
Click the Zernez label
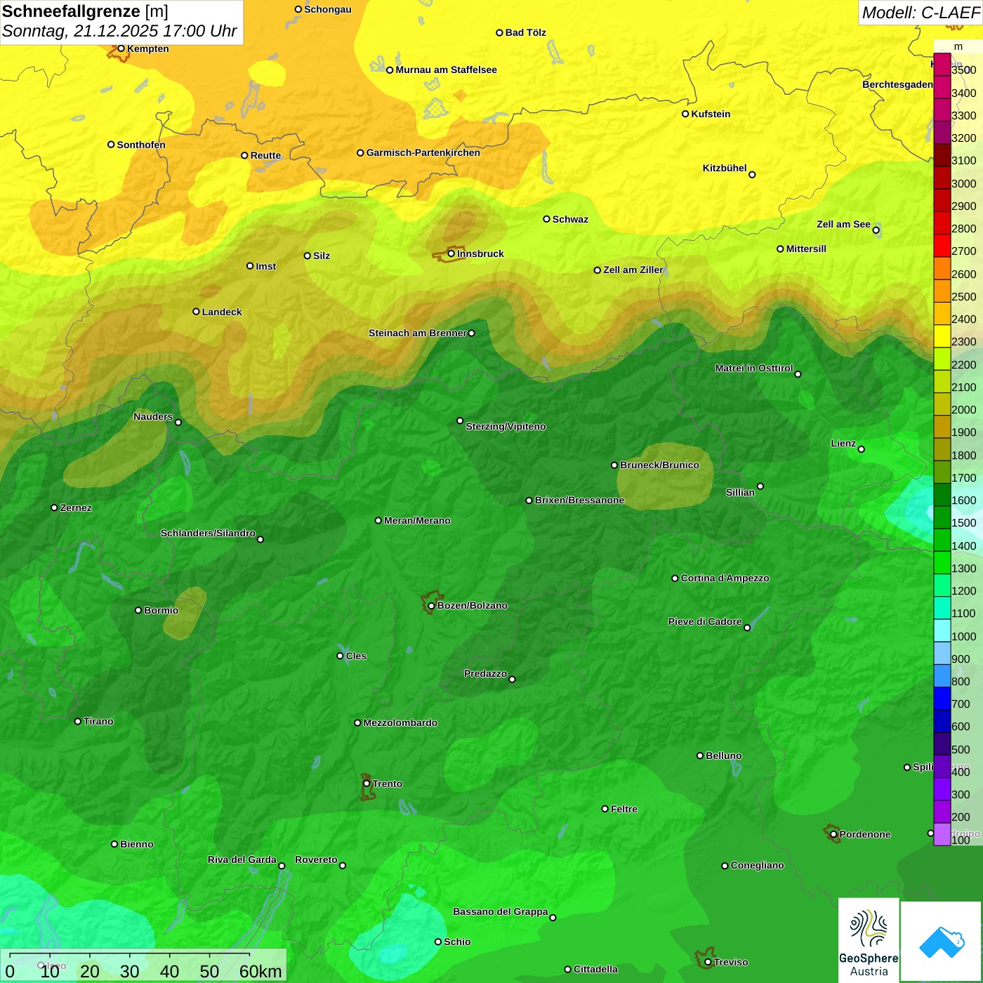[x=76, y=508]
